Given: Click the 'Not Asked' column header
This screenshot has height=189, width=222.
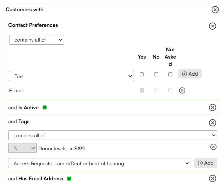Looking at the screenshot, I should click(170, 57).
